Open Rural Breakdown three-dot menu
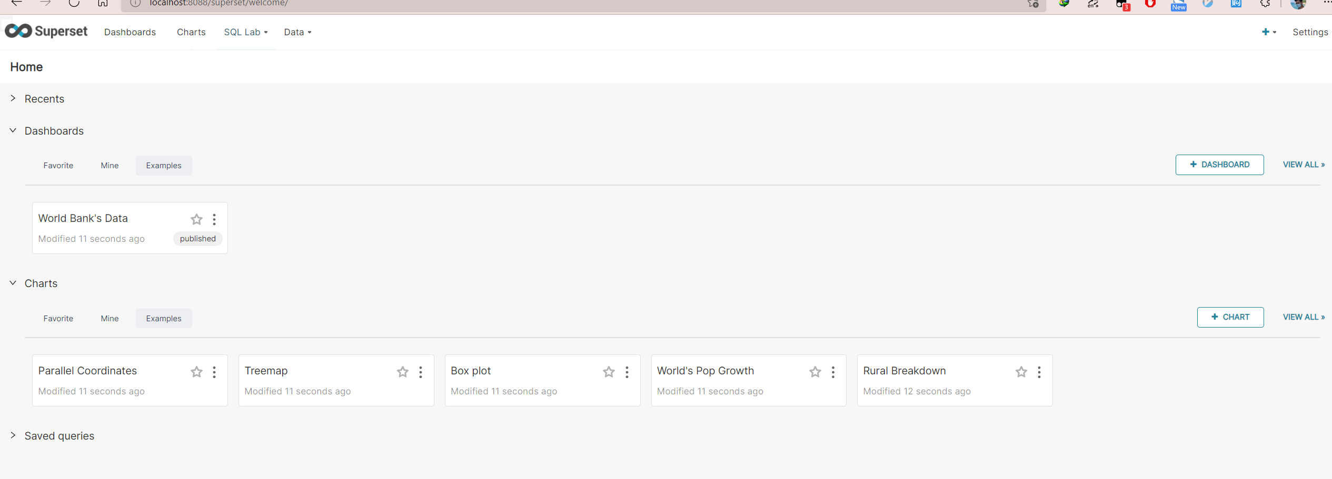The height and width of the screenshot is (479, 1332). [1039, 372]
